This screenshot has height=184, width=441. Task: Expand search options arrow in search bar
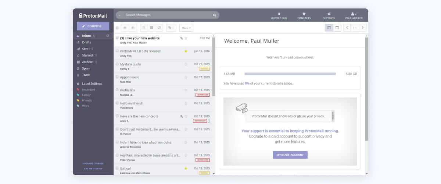click(119, 15)
